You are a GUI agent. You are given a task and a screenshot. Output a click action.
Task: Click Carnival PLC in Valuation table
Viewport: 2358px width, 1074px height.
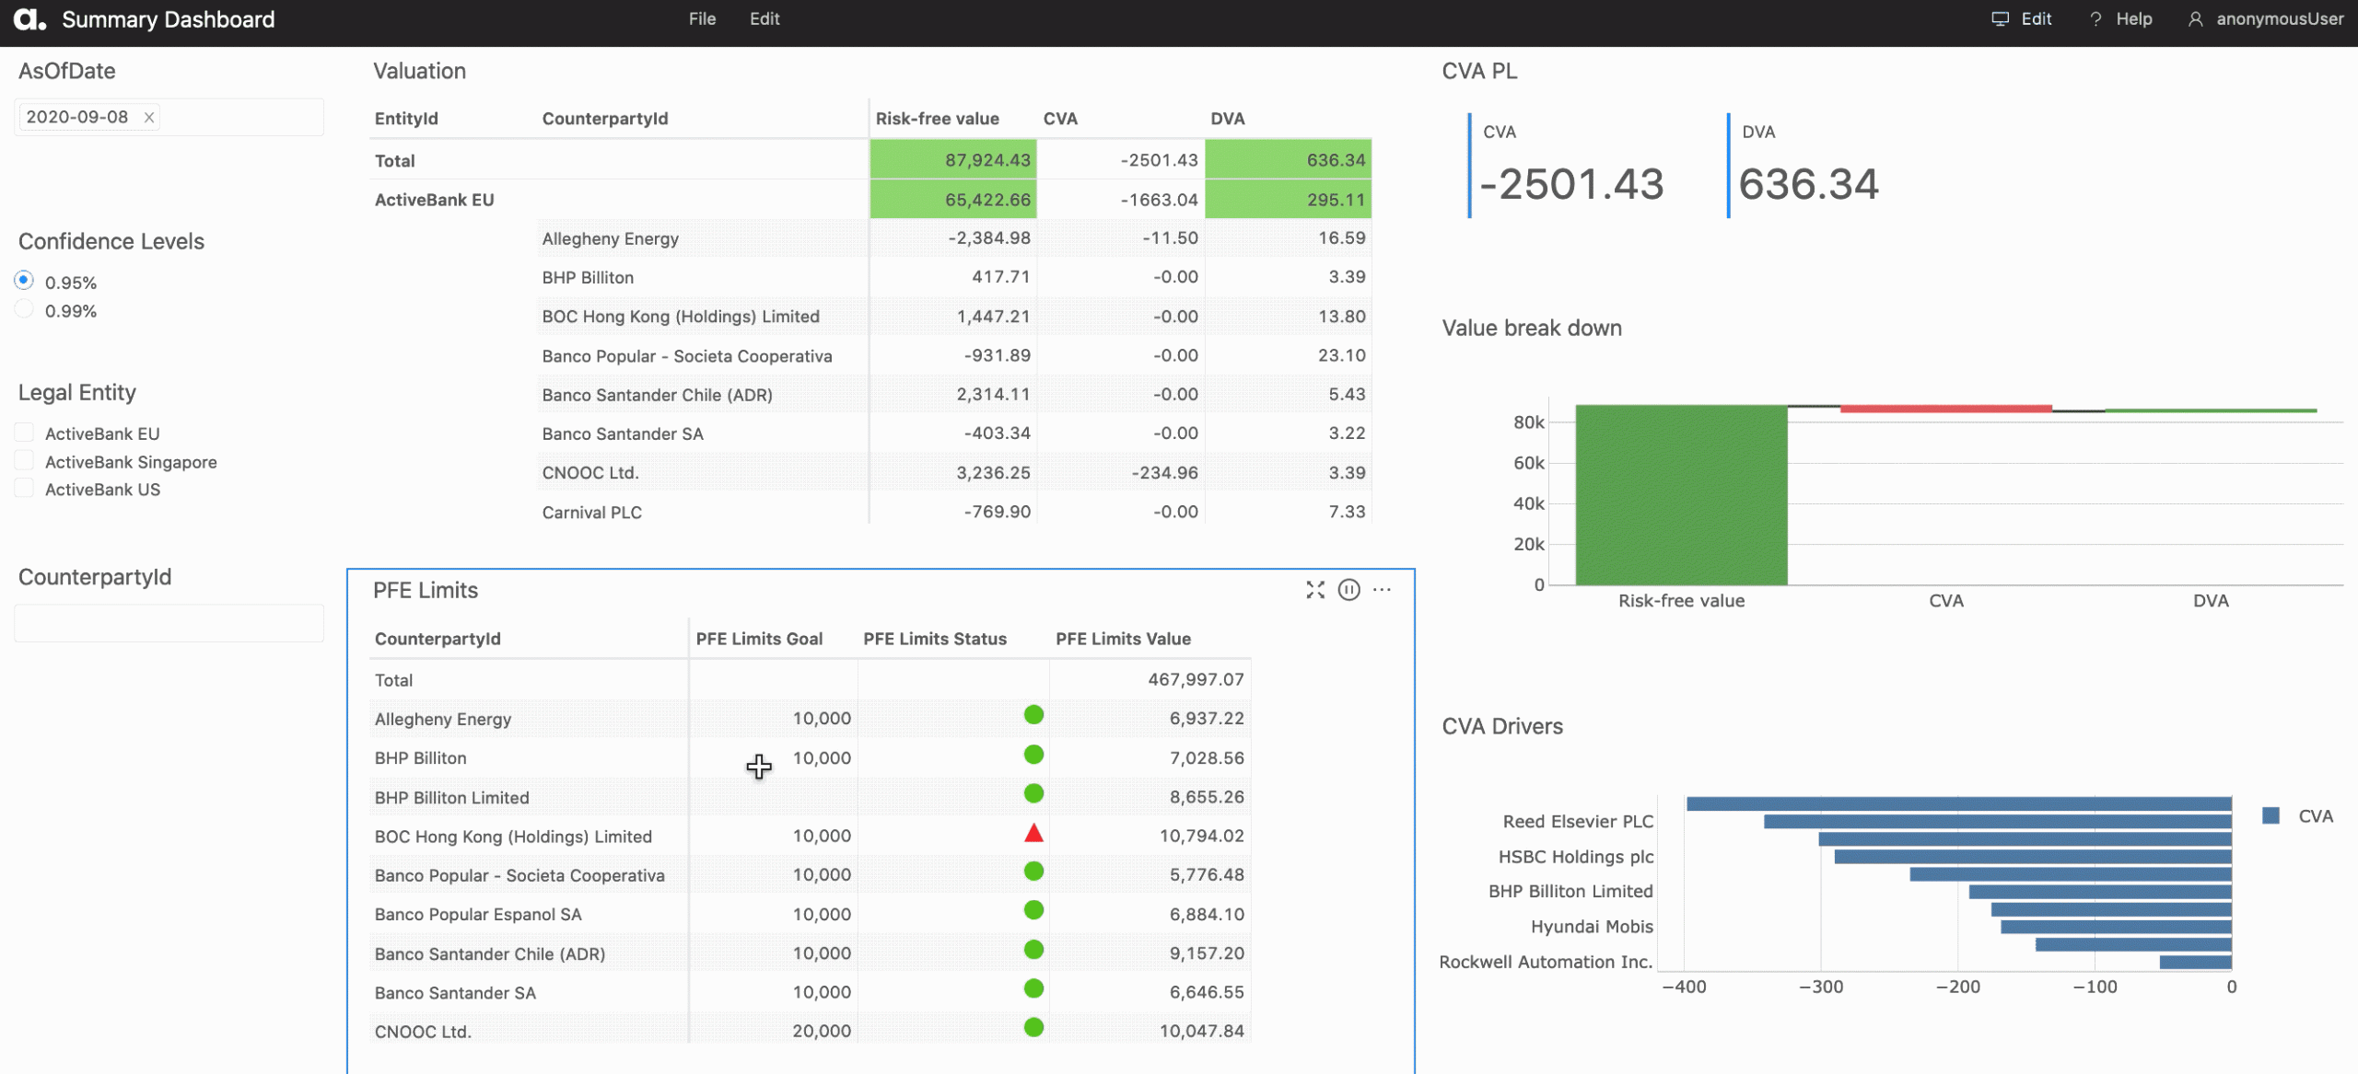coord(591,513)
